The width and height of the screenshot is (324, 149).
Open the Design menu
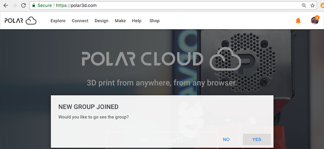coord(102,21)
